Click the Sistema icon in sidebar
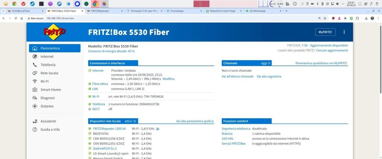 pyautogui.click(x=35, y=106)
